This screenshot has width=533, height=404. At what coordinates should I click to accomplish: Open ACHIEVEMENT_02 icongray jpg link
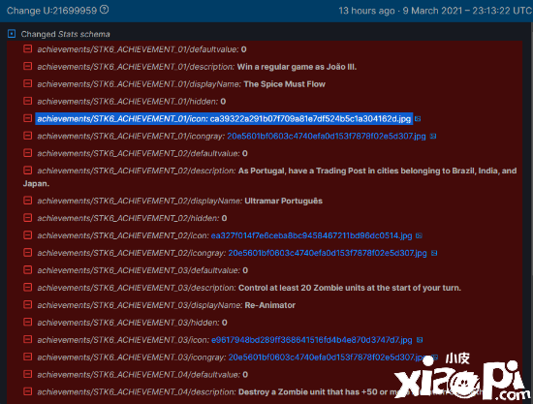[x=328, y=253]
